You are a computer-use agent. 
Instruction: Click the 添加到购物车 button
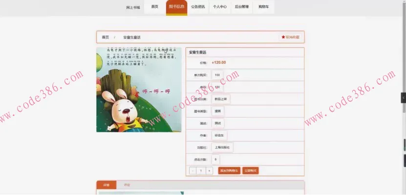(x=229, y=171)
